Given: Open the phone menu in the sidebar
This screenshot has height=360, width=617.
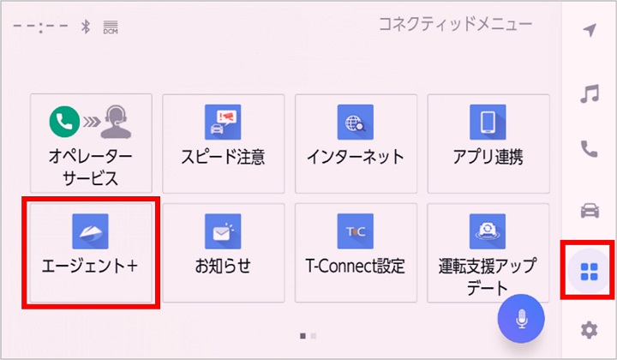Looking at the screenshot, I should (589, 149).
